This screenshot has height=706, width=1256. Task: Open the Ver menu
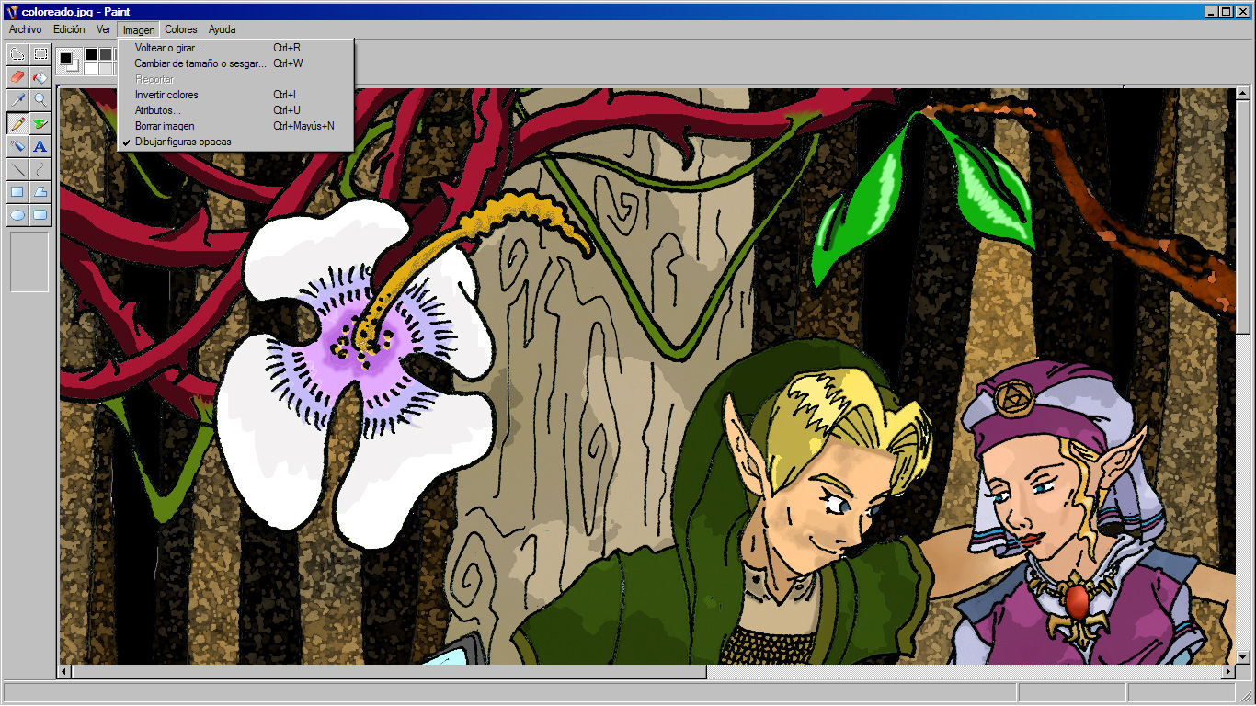click(104, 30)
